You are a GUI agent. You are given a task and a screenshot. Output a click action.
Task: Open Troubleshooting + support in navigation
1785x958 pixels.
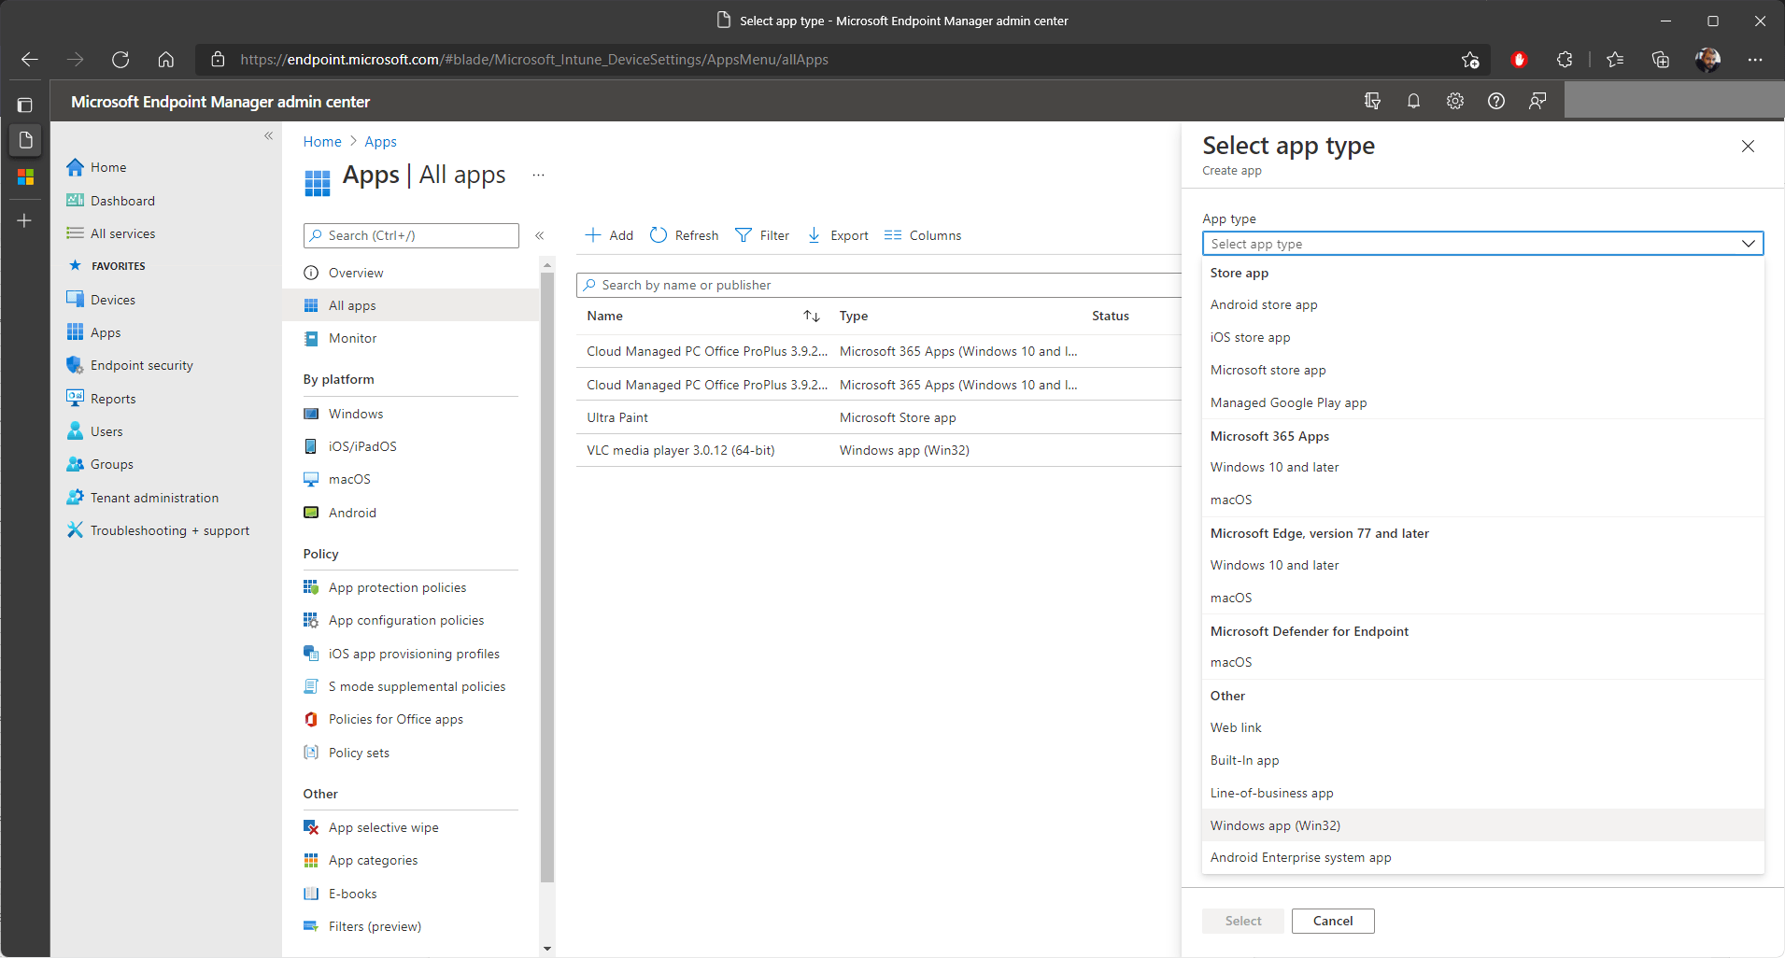pos(169,530)
